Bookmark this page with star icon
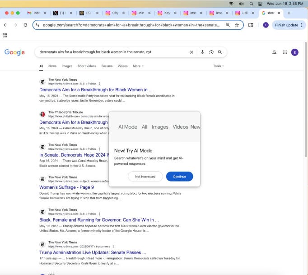The height and width of the screenshot is (275, 308). (x=237, y=25)
